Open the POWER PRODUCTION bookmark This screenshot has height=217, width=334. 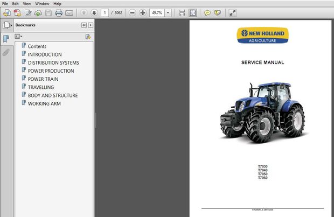tap(51, 71)
